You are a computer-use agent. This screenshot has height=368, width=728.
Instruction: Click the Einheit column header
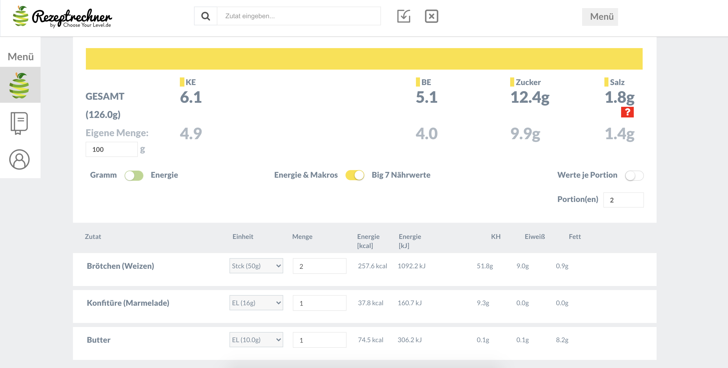coord(243,237)
